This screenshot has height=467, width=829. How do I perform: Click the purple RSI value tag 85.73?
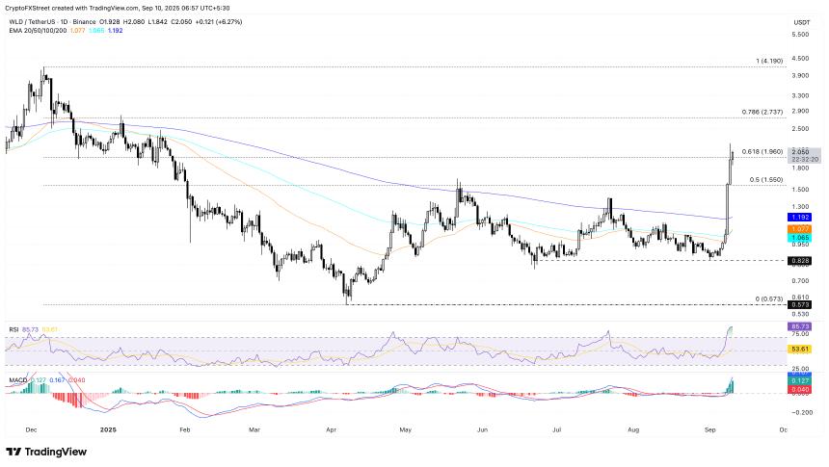799,326
